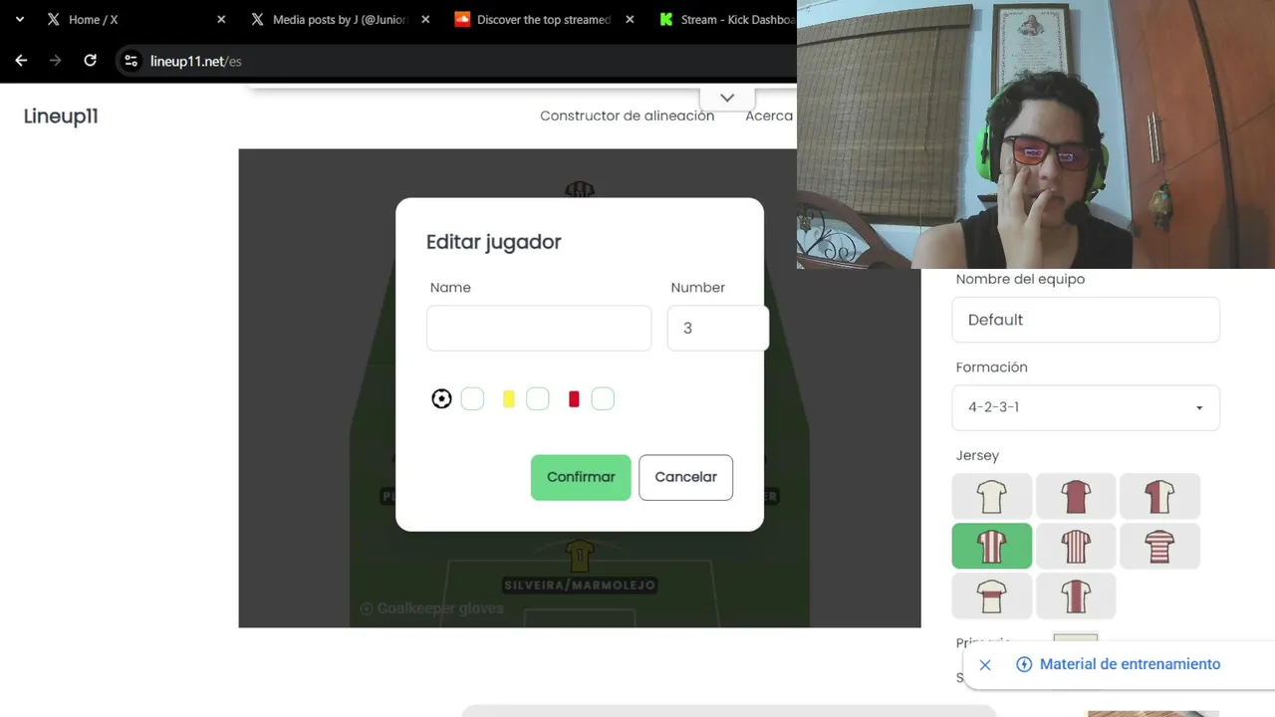Click the Lineup11 logo link
This screenshot has height=717, width=1275.
(61, 117)
